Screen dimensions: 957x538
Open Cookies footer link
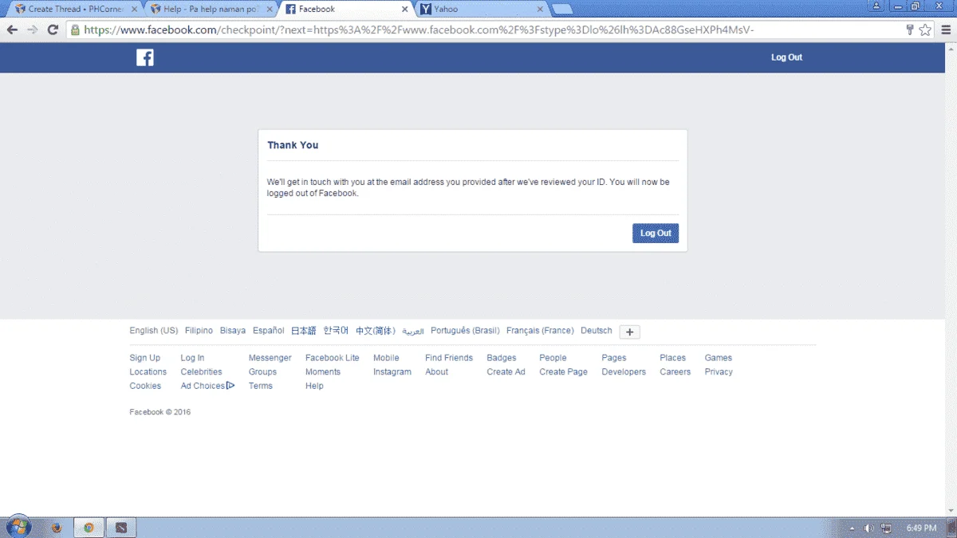click(x=145, y=386)
